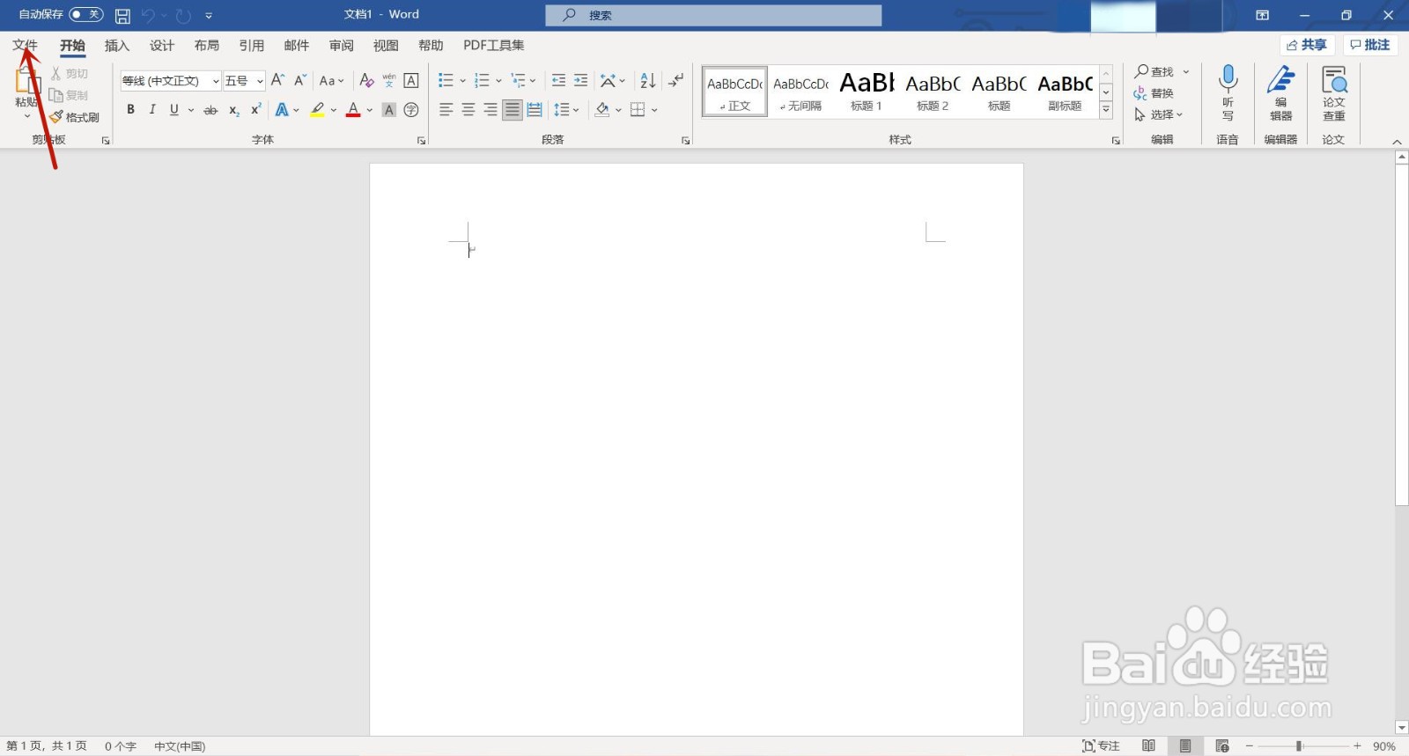Open the Paragraph dialog launcher
This screenshot has height=756, width=1409.
coord(685,140)
